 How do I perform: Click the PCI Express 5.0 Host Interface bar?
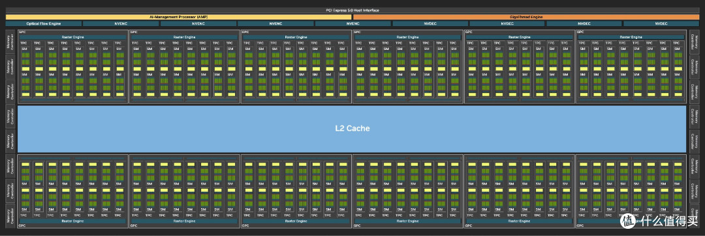352,10
